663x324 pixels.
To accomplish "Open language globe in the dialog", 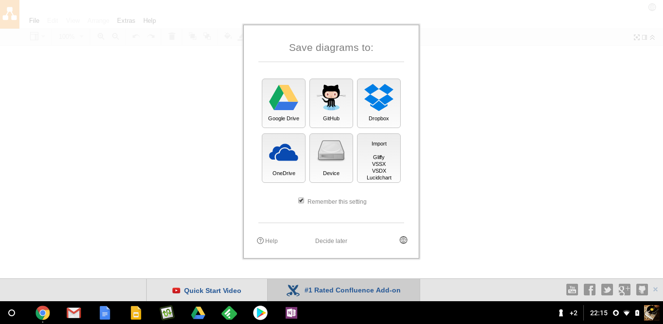I will click(404, 240).
